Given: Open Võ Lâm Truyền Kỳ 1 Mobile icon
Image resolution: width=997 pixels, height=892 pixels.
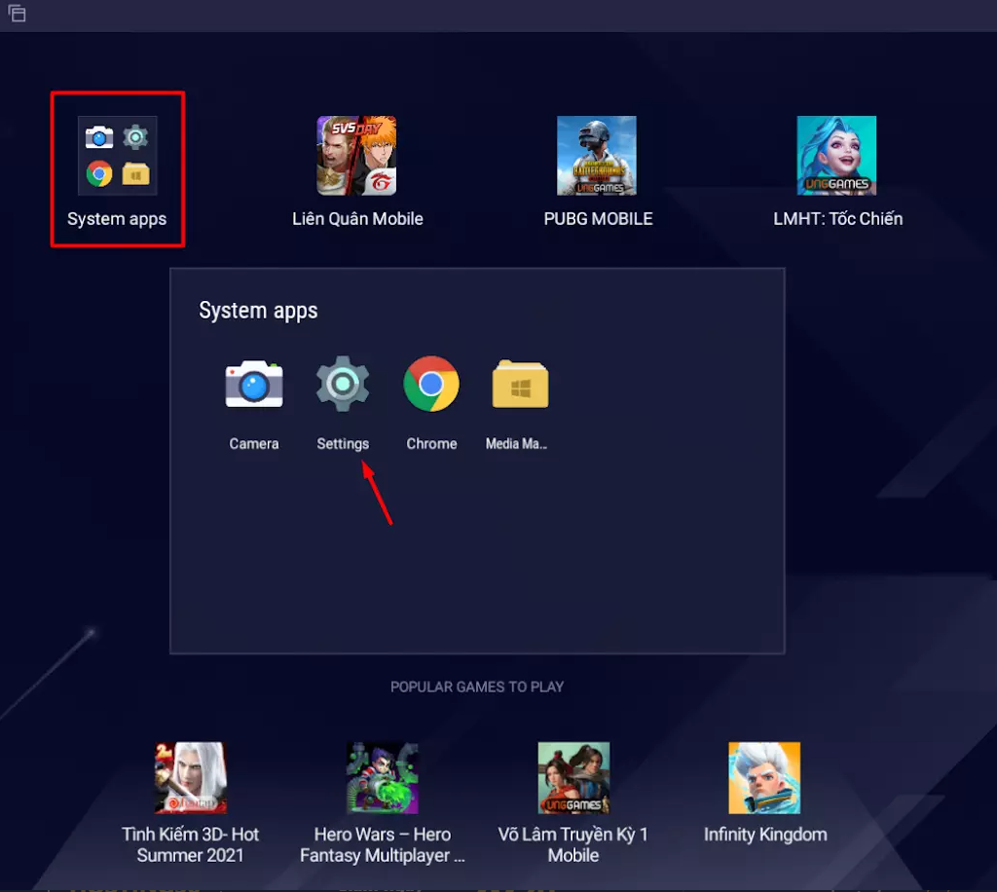Looking at the screenshot, I should (573, 777).
